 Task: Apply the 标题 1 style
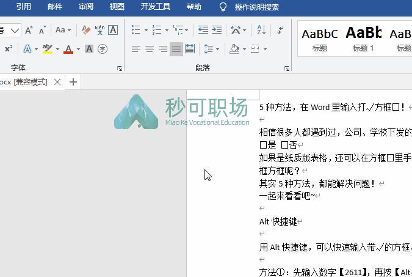[x=363, y=39]
